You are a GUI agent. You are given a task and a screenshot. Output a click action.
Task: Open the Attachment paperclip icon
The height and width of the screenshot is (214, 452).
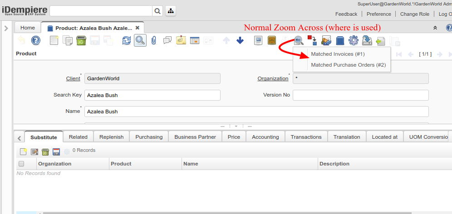click(x=153, y=40)
